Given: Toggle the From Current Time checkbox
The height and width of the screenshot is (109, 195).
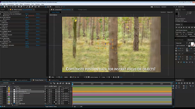Looking at the screenshot, I should (x=176, y=36).
